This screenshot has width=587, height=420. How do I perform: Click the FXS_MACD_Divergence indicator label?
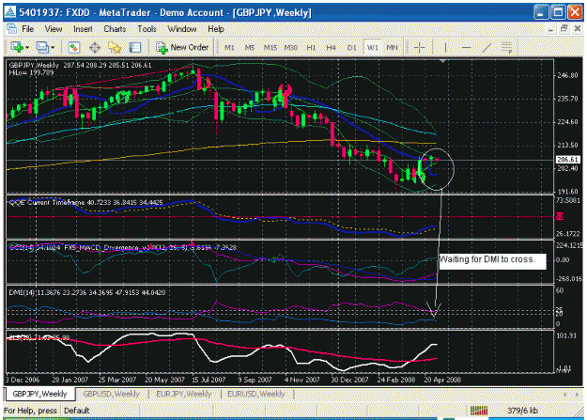pyautogui.click(x=149, y=248)
